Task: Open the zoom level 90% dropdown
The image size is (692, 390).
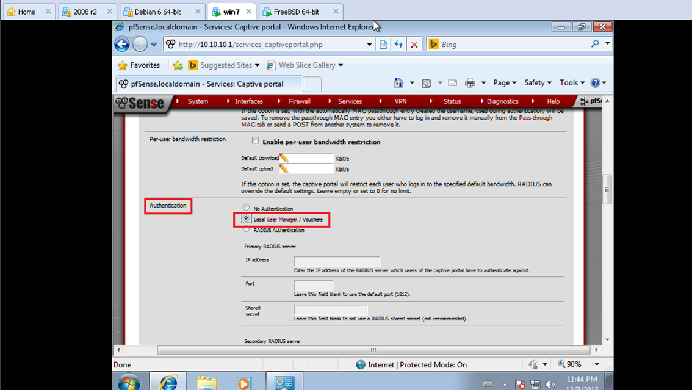Action: (597, 364)
